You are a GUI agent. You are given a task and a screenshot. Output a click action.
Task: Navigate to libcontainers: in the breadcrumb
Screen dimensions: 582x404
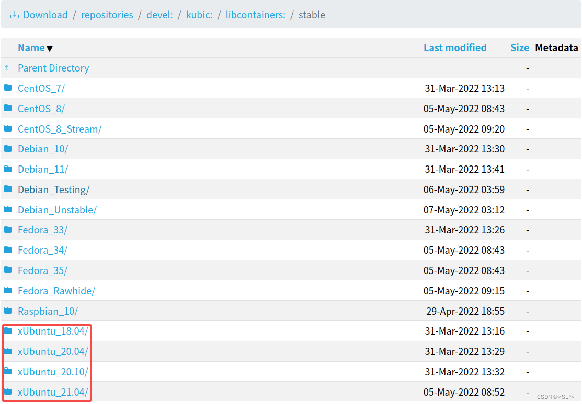pos(255,15)
